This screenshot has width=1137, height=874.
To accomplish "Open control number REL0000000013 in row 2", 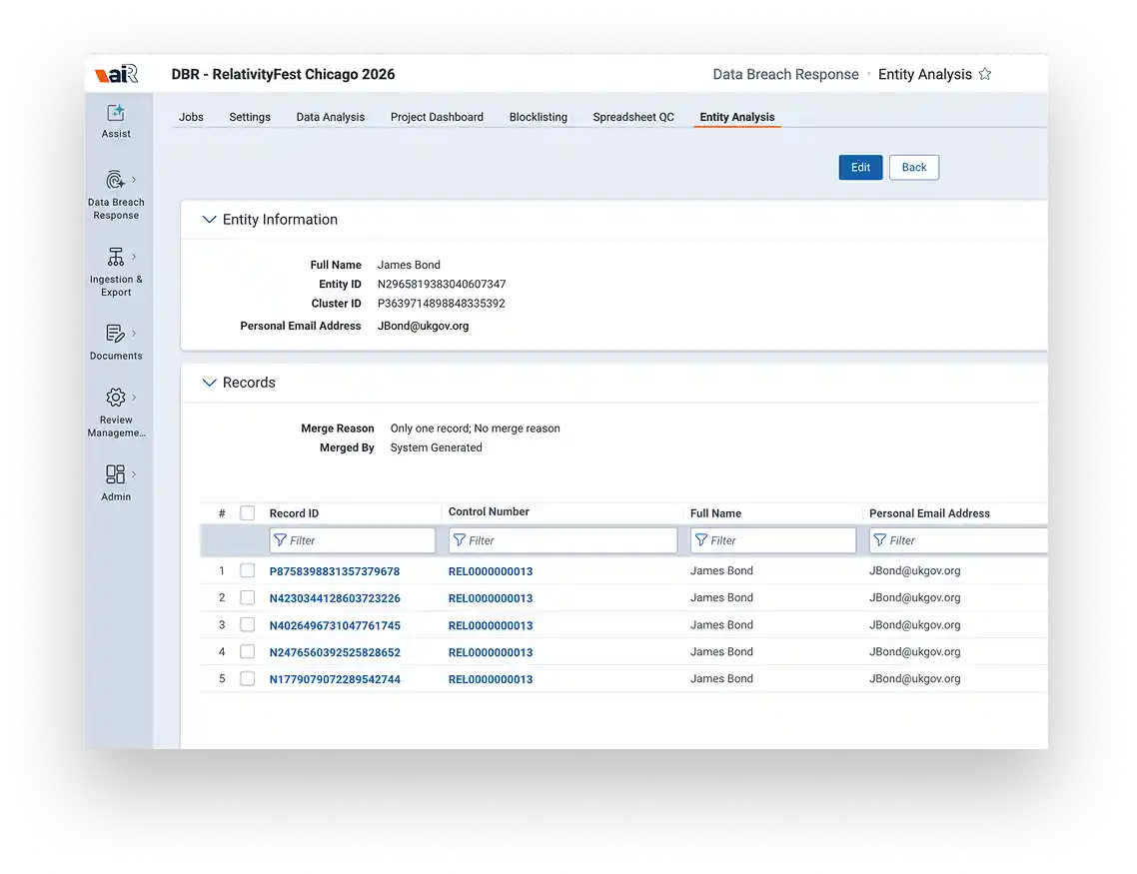I will coord(491,598).
